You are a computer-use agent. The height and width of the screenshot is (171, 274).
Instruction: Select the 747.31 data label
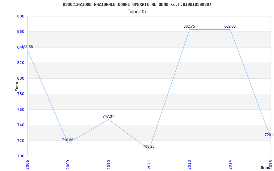point(108,116)
